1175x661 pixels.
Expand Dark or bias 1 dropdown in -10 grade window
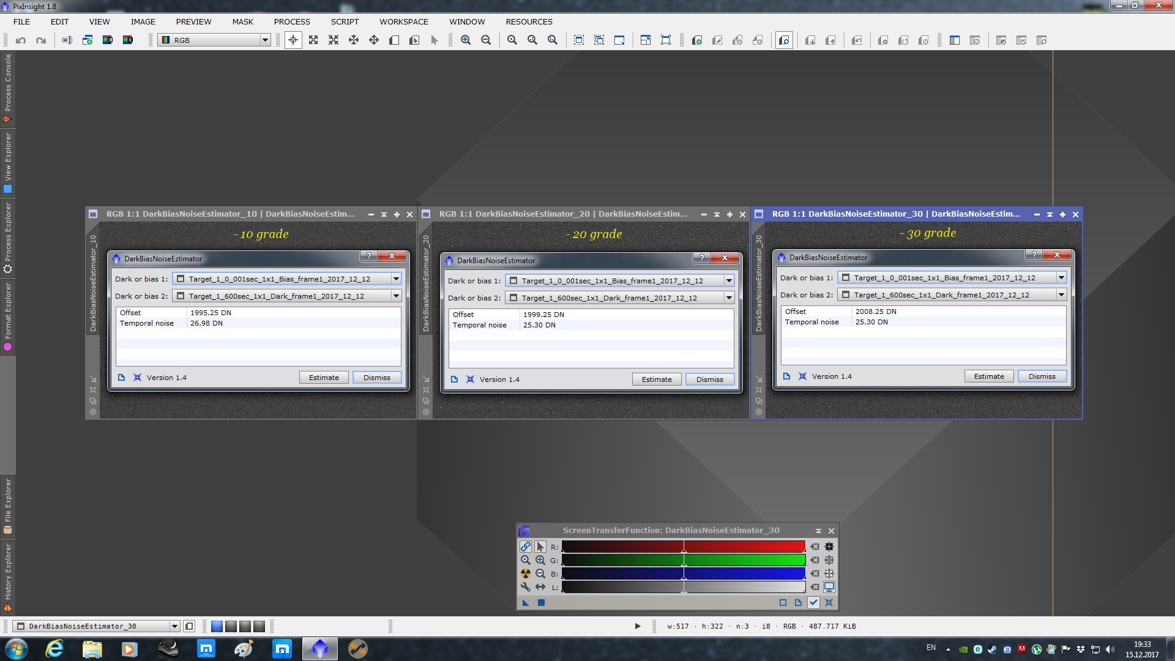point(396,279)
